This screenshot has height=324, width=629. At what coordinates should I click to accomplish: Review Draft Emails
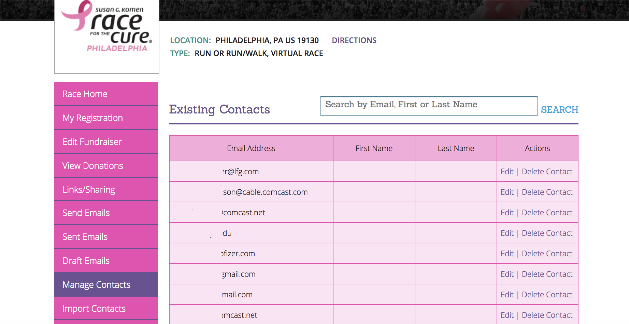pos(86,260)
